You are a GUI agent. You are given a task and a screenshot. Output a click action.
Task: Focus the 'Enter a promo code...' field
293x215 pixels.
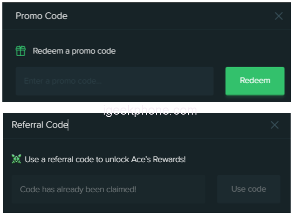(115, 81)
